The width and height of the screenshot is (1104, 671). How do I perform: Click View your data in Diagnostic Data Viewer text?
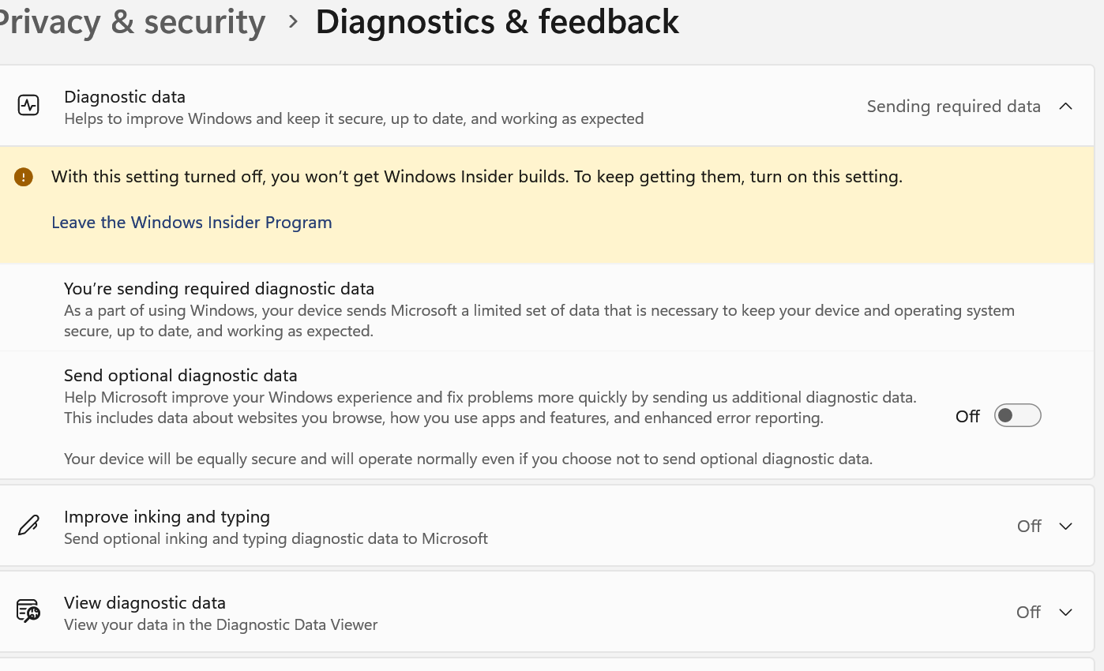pos(221,624)
